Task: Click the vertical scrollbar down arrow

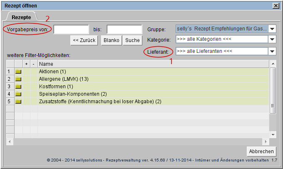Action: [273, 135]
